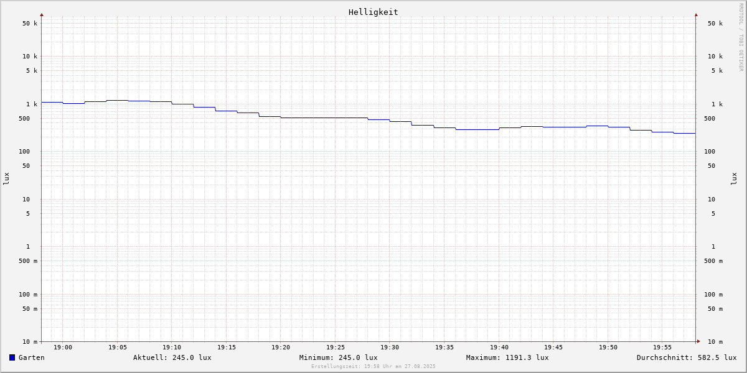Click the blue Garten legend color swatch
Screen dimensions: 747x373
[12, 357]
